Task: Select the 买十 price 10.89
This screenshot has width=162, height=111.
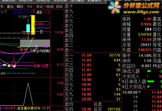Action: click(86, 99)
